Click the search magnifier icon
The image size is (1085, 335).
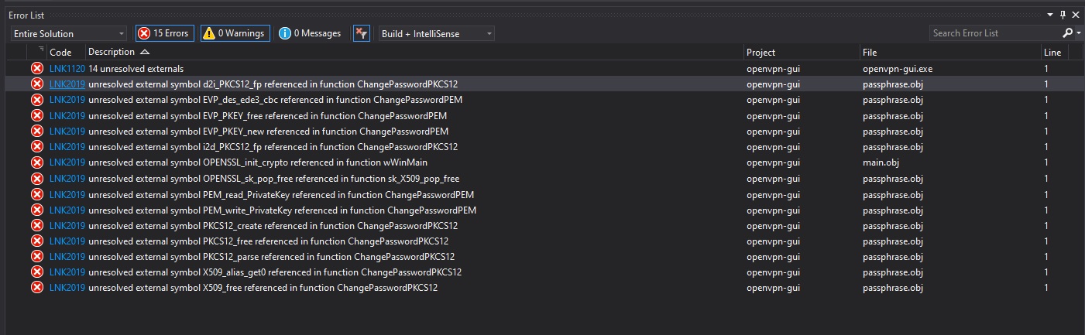pos(1068,33)
